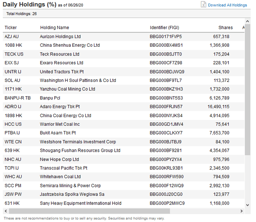256x222 pixels.
Task: Select the HCC US ticker cell
Action: click(13, 124)
